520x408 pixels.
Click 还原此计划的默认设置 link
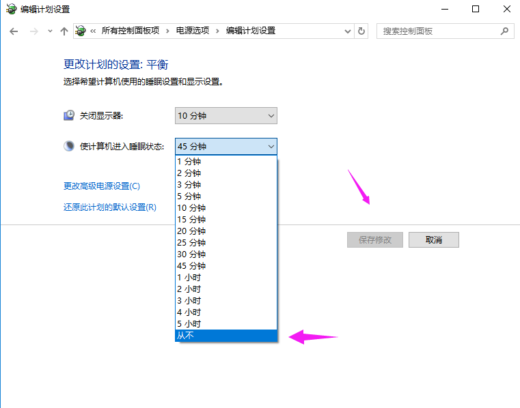coord(109,207)
